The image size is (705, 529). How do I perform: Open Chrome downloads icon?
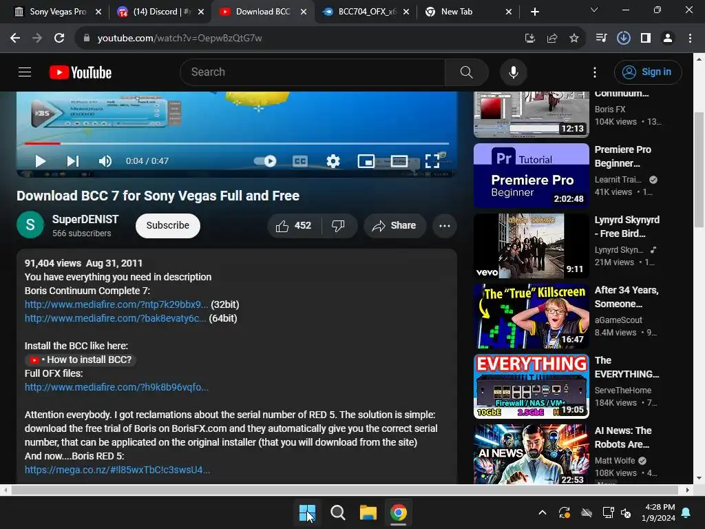(x=623, y=39)
